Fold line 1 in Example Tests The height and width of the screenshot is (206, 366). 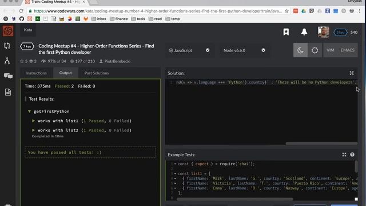[x=175, y=164]
